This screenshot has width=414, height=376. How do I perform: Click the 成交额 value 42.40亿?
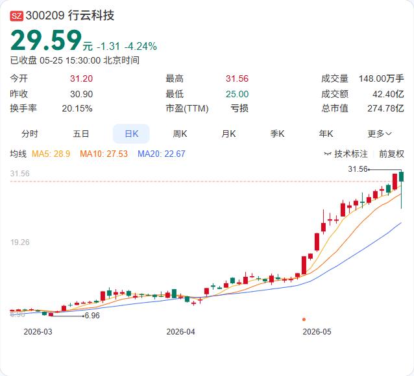[388, 94]
